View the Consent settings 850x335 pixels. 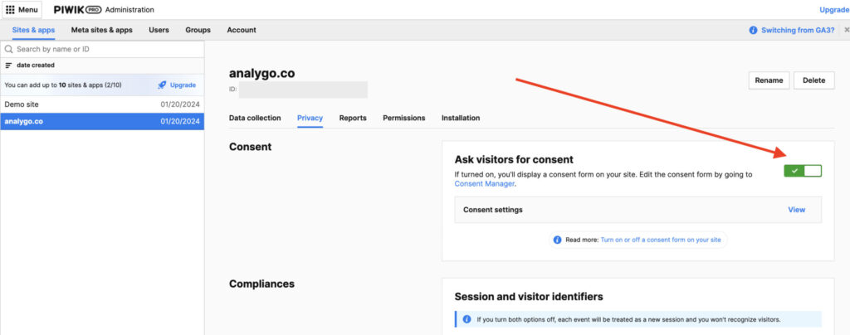796,210
